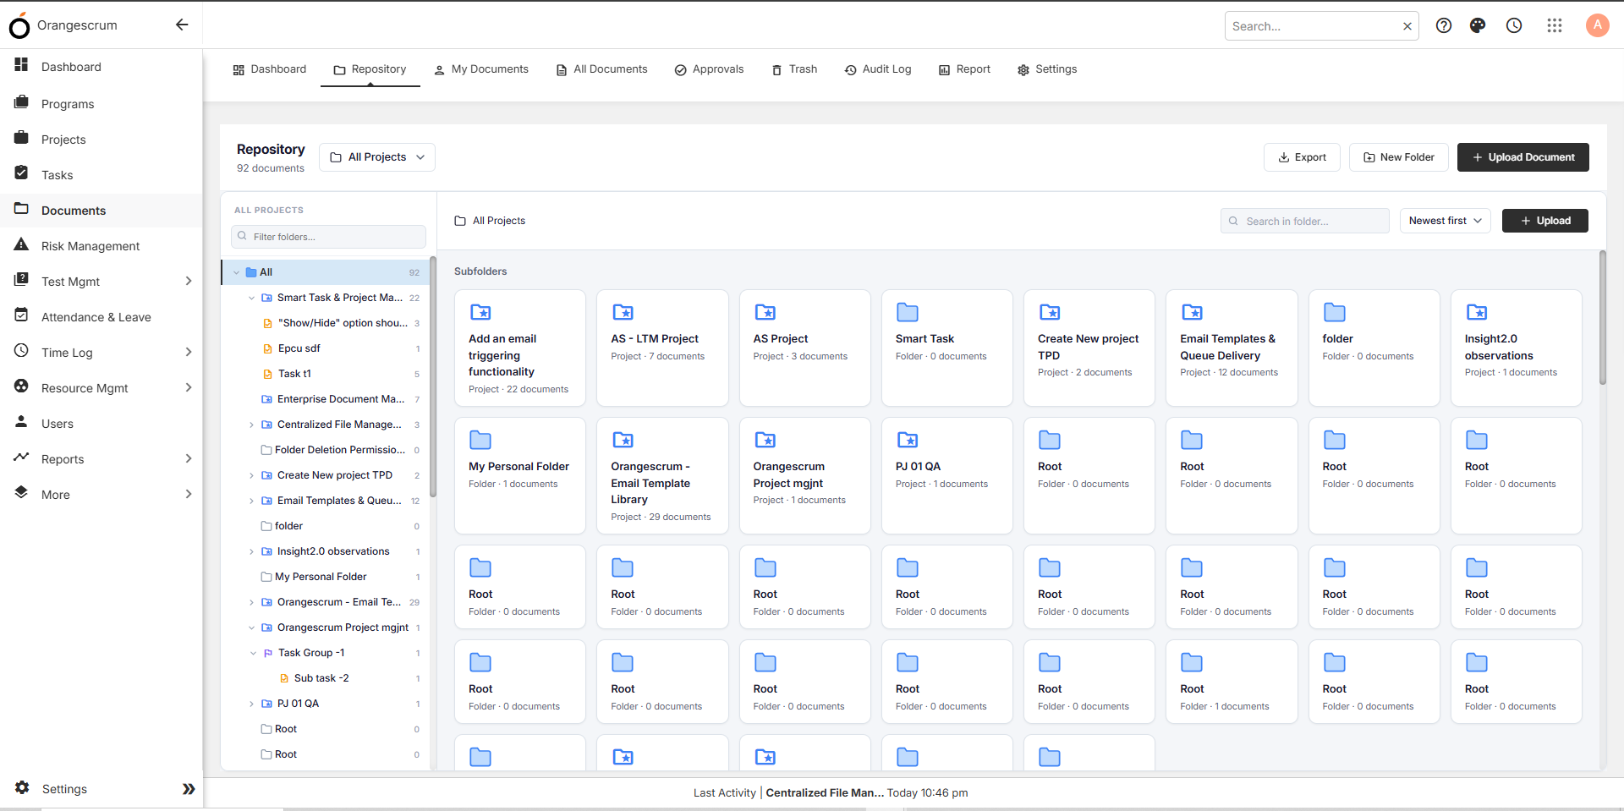This screenshot has height=811, width=1624.
Task: Switch to the Dashboard documents tab
Action: click(x=270, y=69)
